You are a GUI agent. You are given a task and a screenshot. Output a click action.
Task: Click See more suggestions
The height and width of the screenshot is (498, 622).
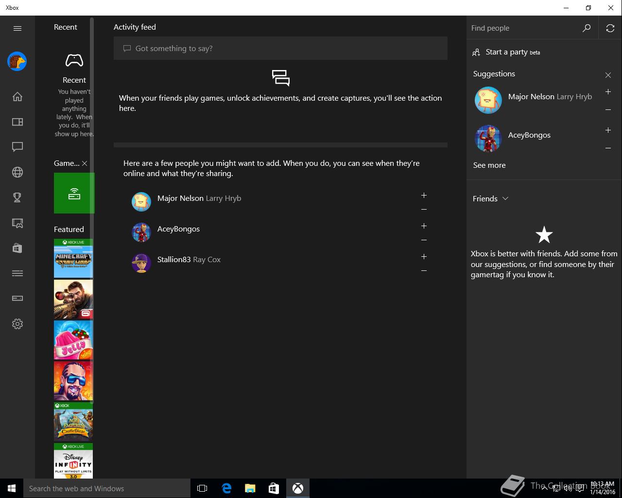(x=489, y=165)
